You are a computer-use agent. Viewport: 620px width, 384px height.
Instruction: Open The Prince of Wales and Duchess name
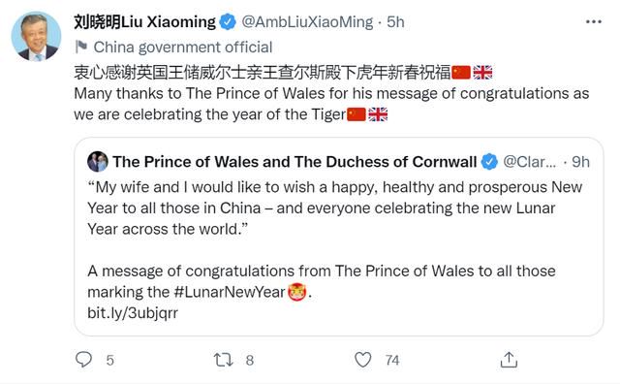294,162
